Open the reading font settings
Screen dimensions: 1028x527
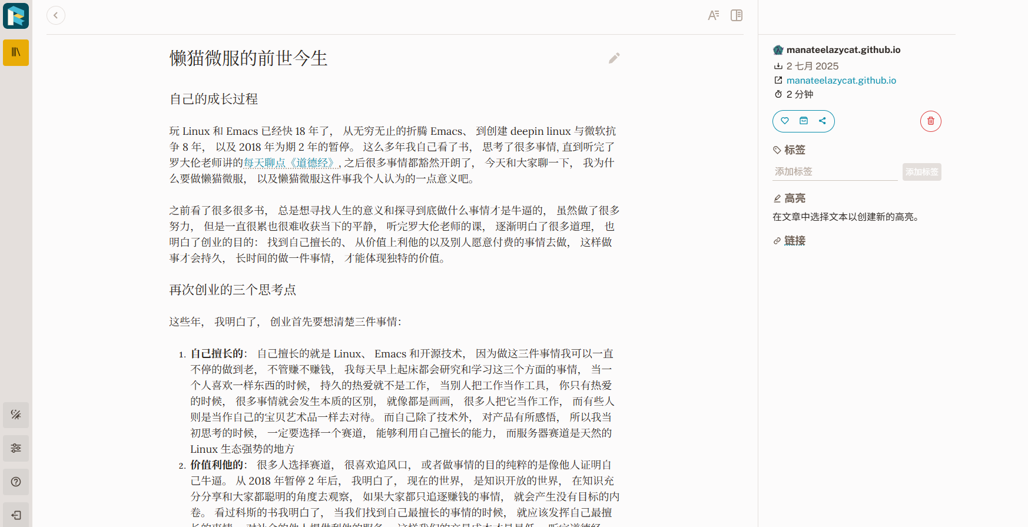click(714, 15)
